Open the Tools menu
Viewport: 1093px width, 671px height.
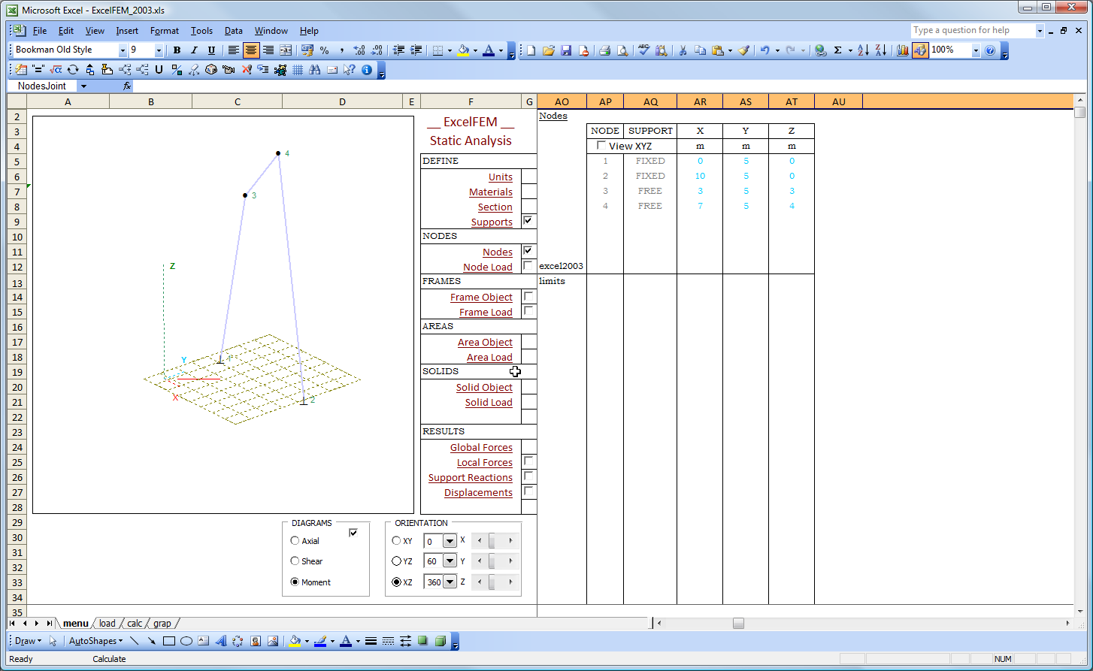201,31
